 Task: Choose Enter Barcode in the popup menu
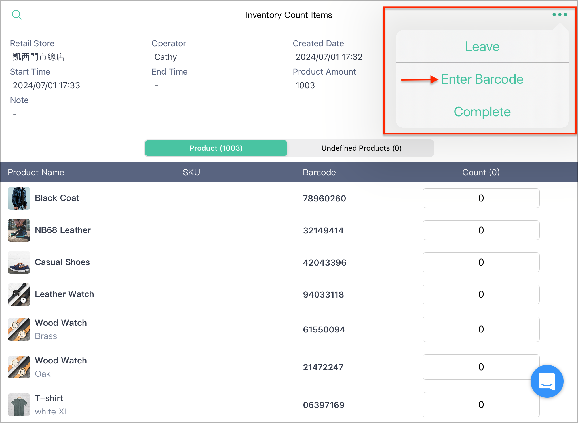pyautogui.click(x=482, y=79)
